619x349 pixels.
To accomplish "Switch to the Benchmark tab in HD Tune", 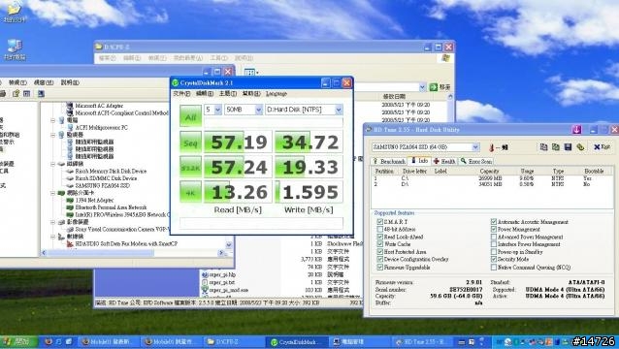I will click(389, 161).
